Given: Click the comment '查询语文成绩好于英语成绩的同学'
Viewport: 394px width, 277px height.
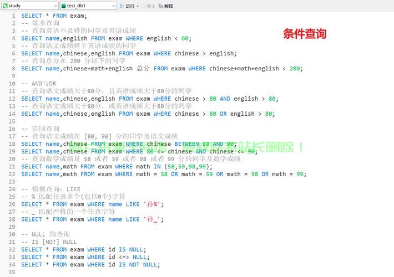Looking at the screenshot, I should tap(84, 45).
